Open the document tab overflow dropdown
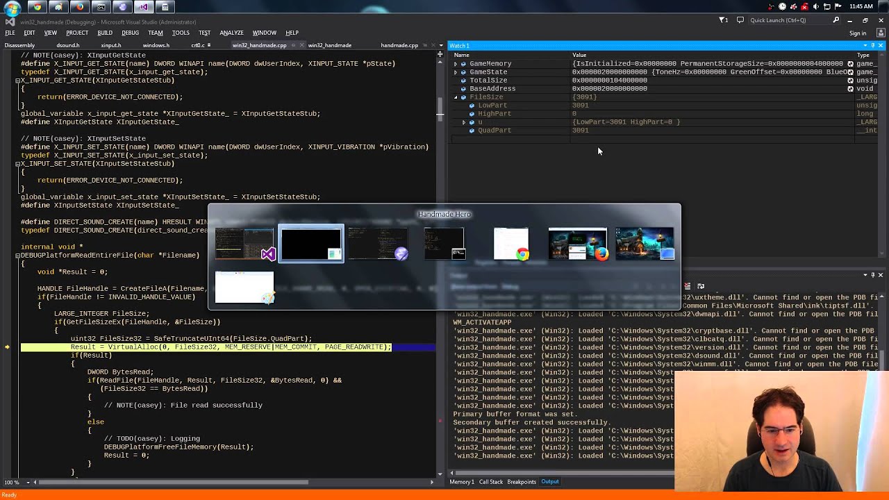Image resolution: width=889 pixels, height=500 pixels. [440, 45]
